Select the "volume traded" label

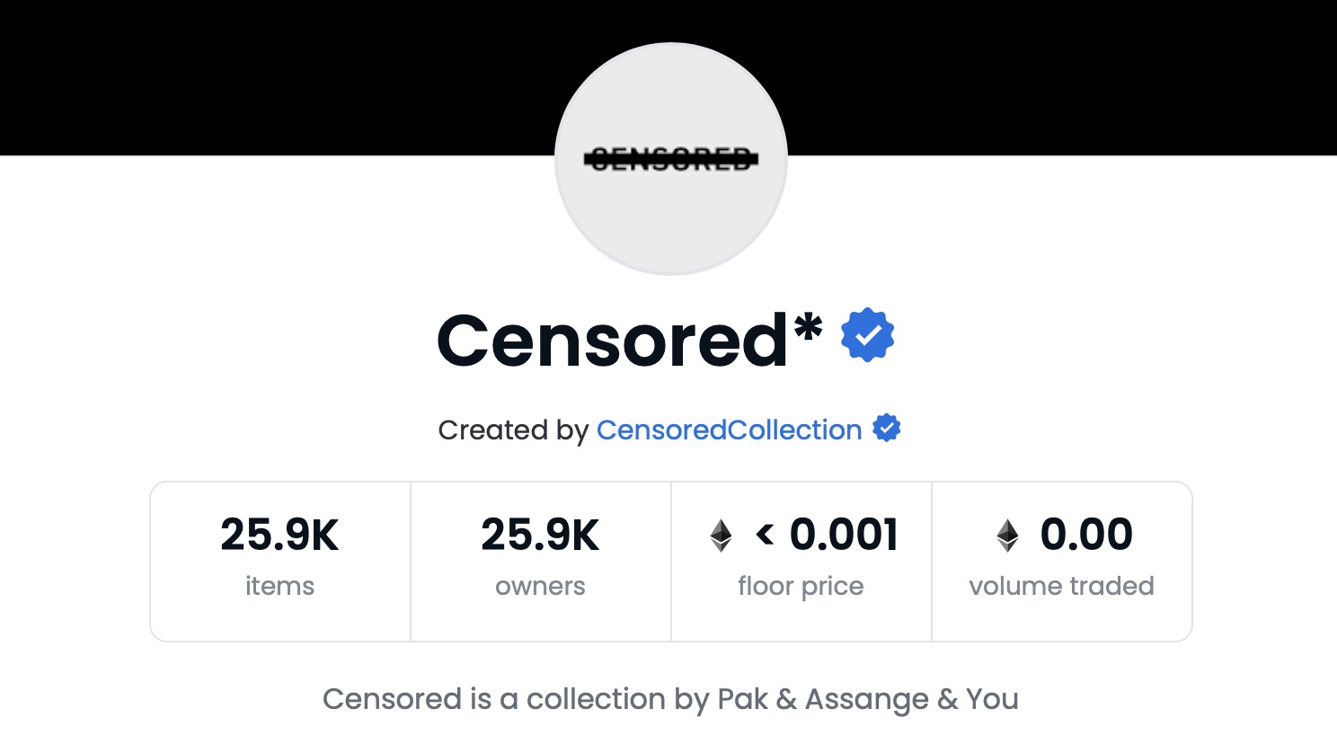click(1061, 586)
